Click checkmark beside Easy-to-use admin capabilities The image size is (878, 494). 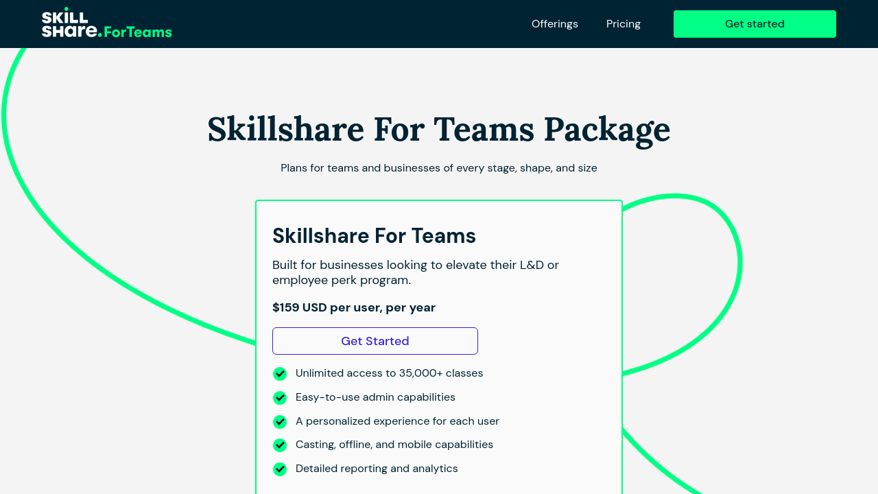click(x=280, y=398)
